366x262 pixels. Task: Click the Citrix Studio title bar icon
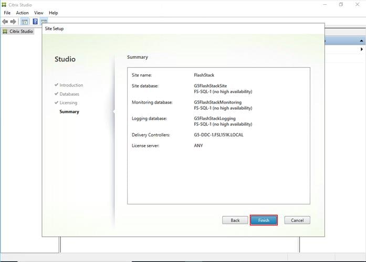pyautogui.click(x=4, y=5)
